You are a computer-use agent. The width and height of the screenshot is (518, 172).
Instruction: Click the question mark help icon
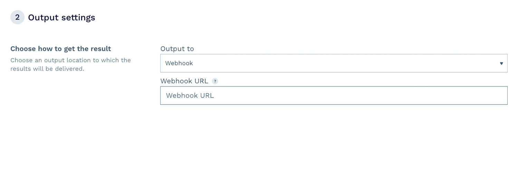[215, 82]
